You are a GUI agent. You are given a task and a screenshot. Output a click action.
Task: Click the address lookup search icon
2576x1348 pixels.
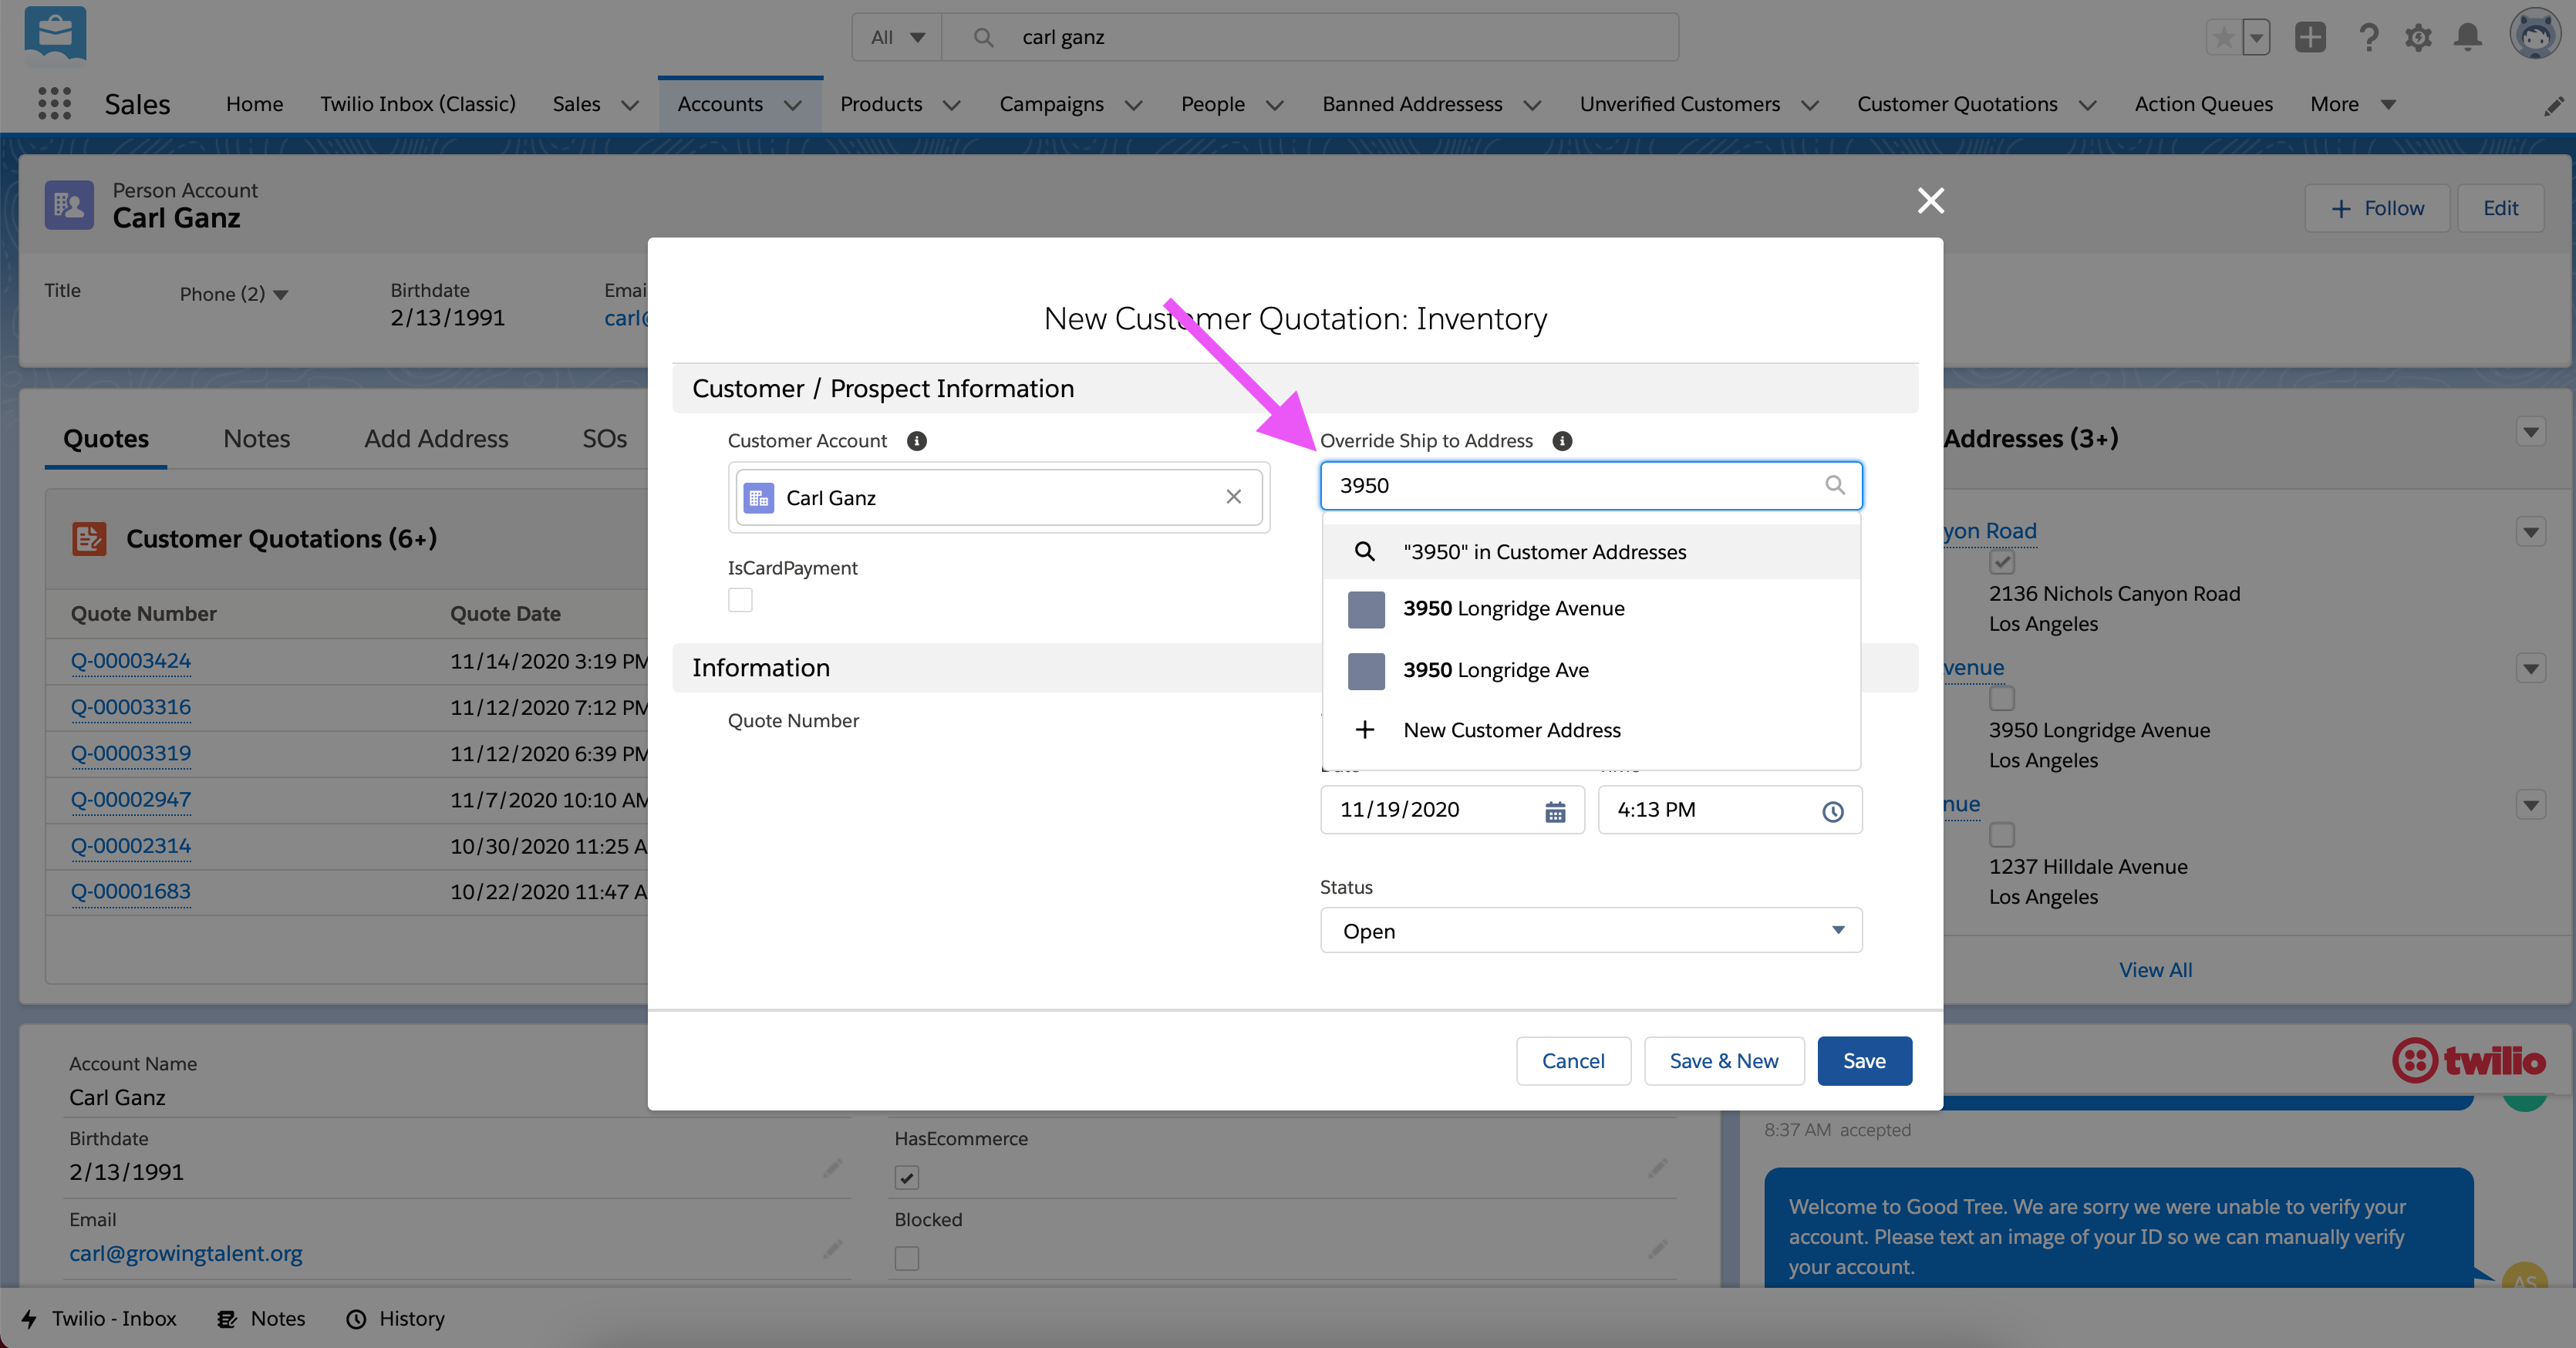pos(1835,485)
